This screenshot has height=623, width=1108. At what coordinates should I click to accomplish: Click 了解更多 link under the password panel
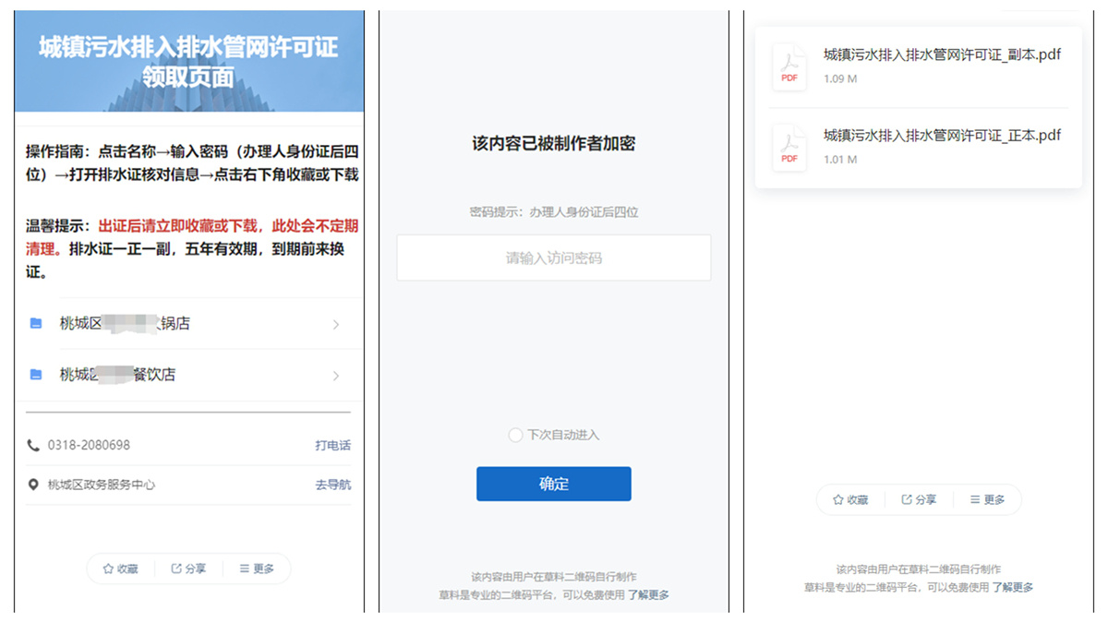click(648, 595)
